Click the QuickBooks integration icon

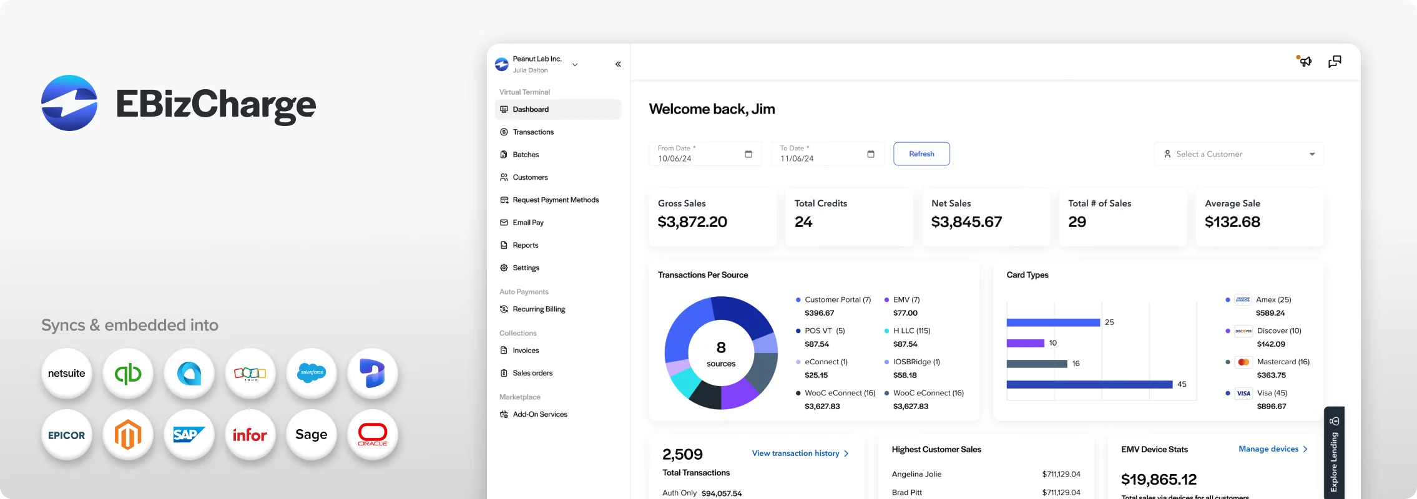click(x=128, y=373)
